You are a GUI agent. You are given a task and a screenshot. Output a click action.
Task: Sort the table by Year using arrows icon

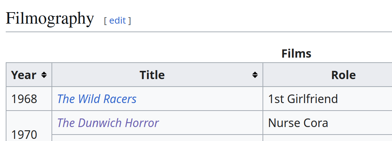point(44,75)
